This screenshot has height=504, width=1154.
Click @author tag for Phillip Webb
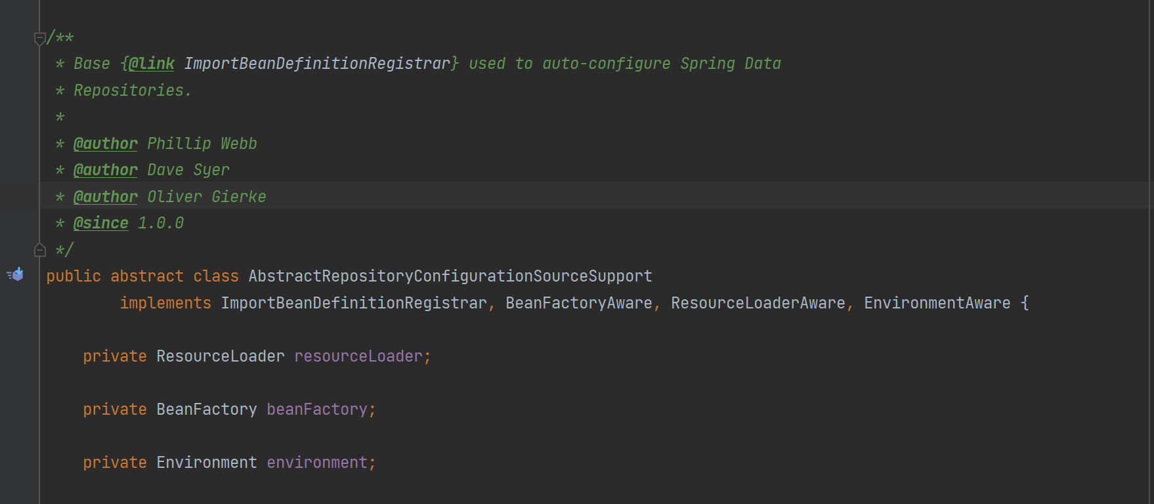tap(106, 144)
